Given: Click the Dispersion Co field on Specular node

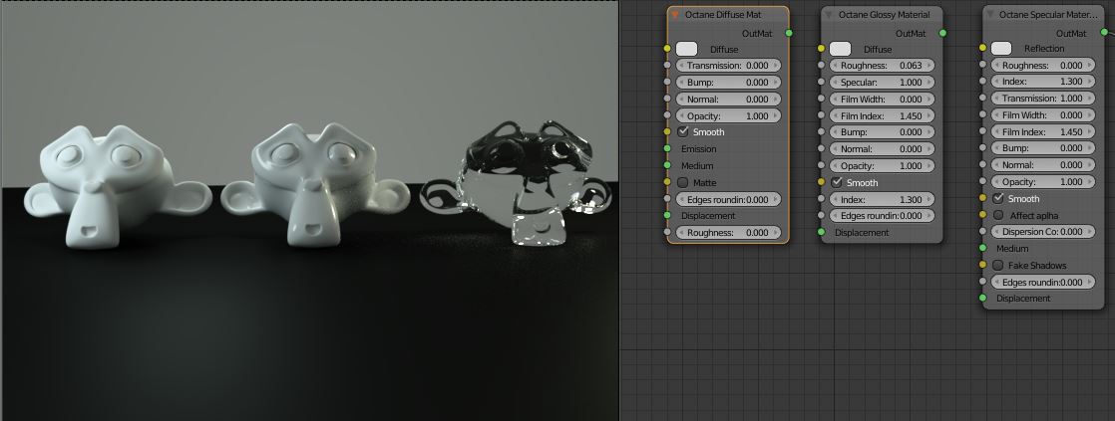Looking at the screenshot, I should click(1042, 232).
